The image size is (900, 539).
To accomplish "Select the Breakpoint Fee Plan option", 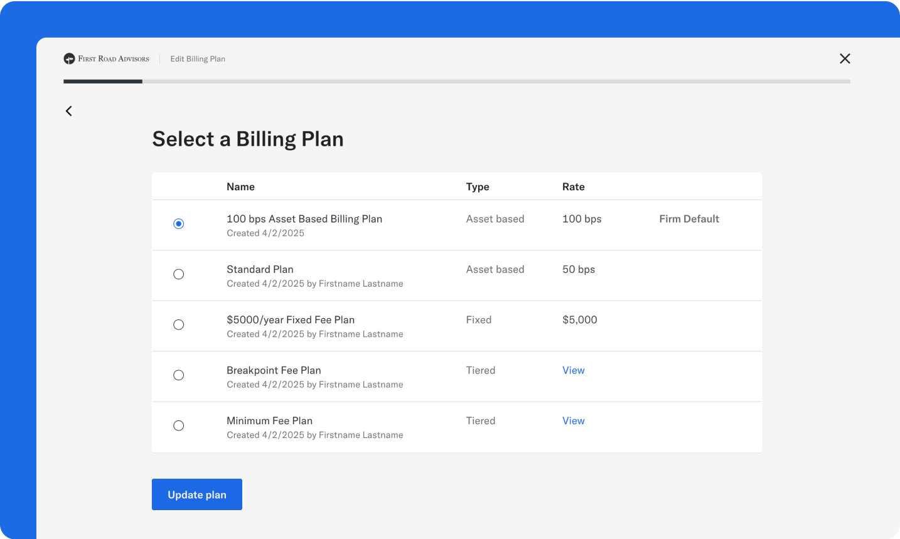I will pyautogui.click(x=178, y=375).
